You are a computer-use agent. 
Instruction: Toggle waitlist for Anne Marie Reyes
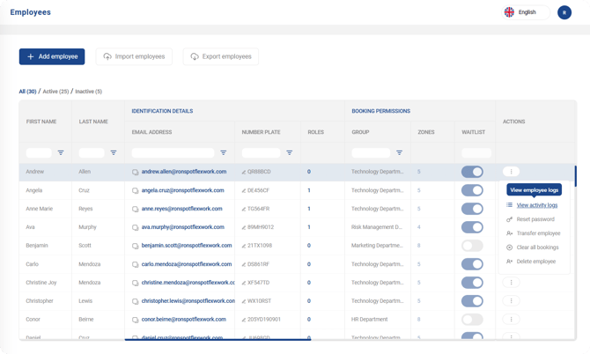[x=472, y=209]
